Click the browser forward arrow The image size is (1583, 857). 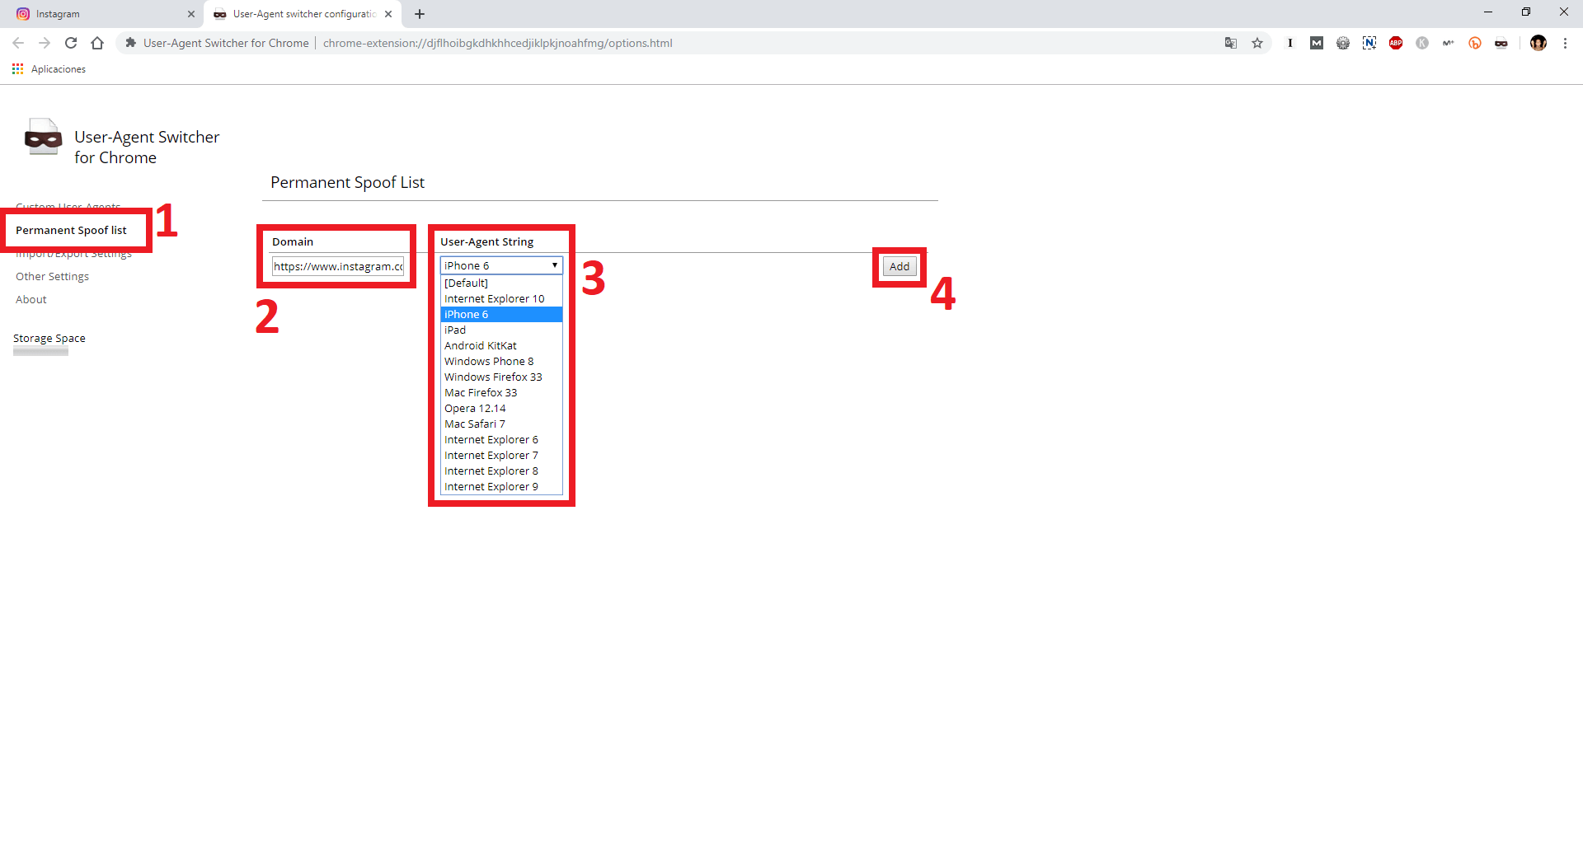coord(45,43)
